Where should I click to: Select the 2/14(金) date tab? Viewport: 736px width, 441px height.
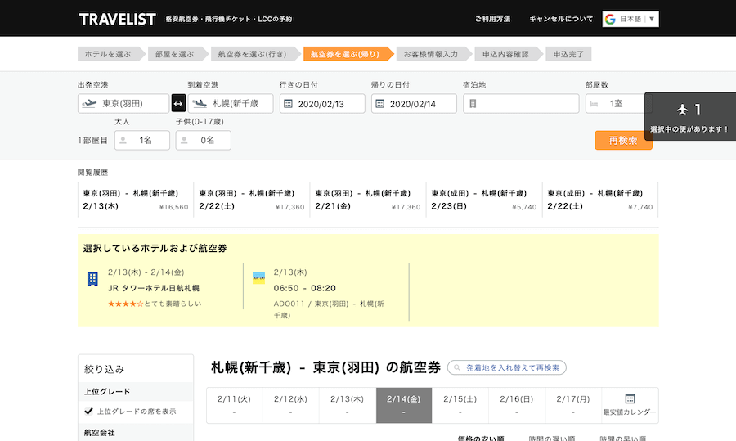point(404,405)
